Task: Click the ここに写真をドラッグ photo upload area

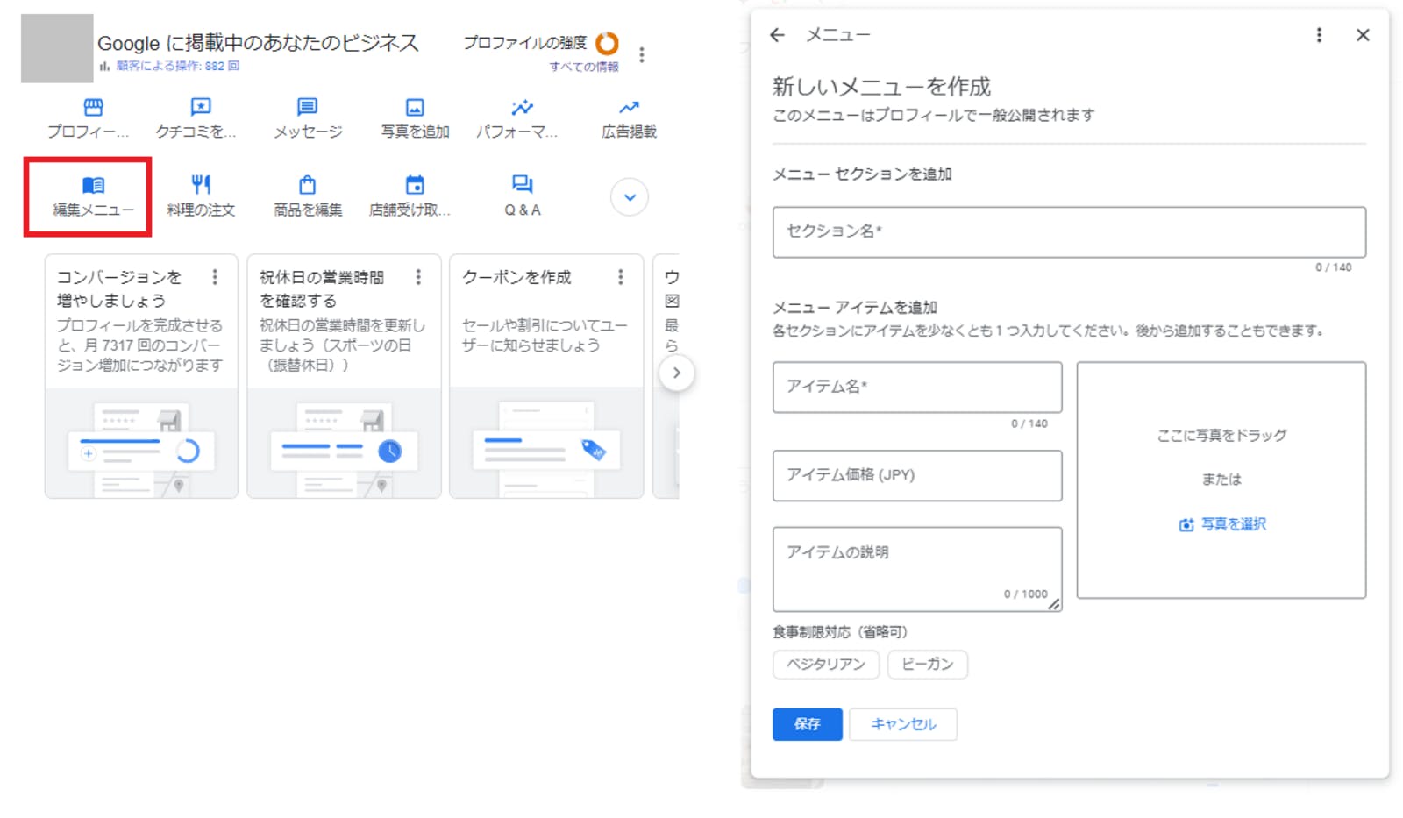Action: coord(1221,480)
